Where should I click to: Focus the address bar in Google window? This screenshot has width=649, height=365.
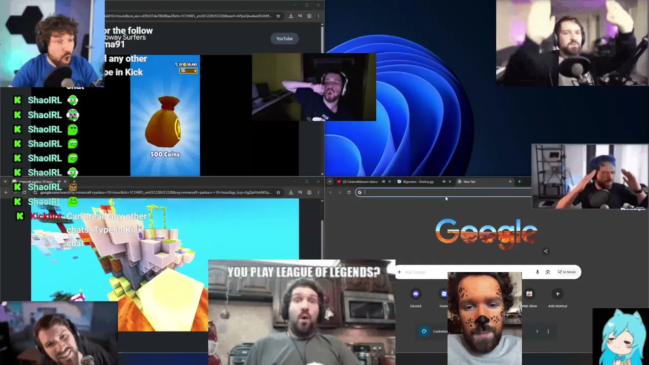pyautogui.click(x=444, y=192)
